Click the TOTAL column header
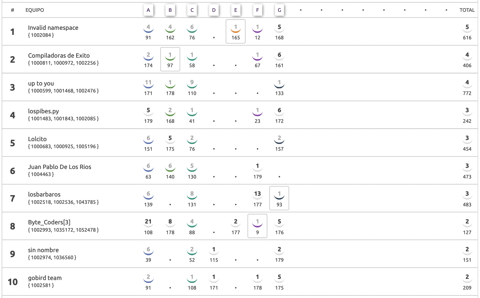Viewport: 480px width, 298px height. [x=467, y=10]
